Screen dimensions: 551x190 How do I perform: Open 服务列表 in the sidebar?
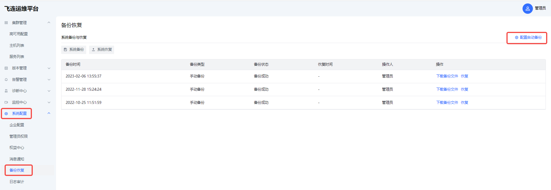tap(17, 57)
